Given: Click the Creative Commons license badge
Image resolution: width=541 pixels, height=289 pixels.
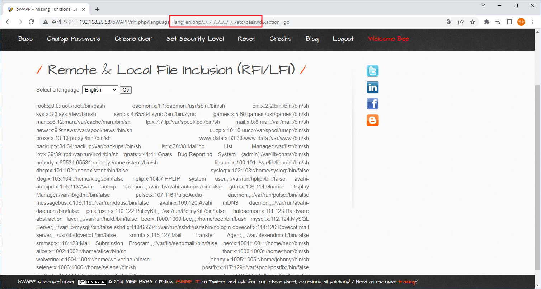Looking at the screenshot, I should (92, 282).
